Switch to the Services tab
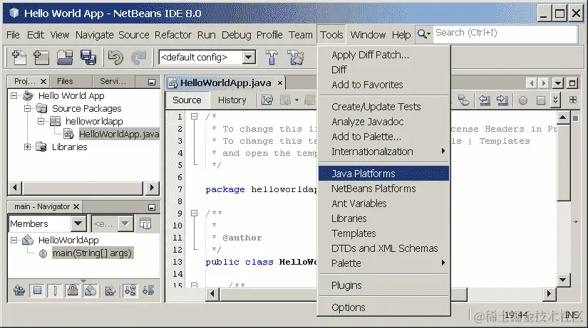This screenshot has width=588, height=328. click(113, 81)
